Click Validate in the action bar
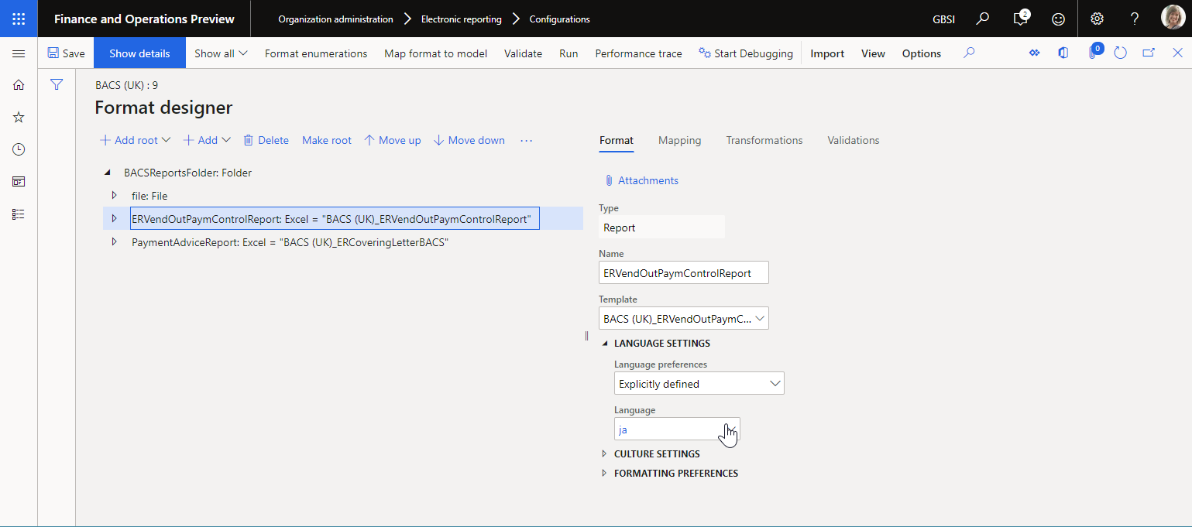This screenshot has width=1192, height=527. [x=523, y=53]
